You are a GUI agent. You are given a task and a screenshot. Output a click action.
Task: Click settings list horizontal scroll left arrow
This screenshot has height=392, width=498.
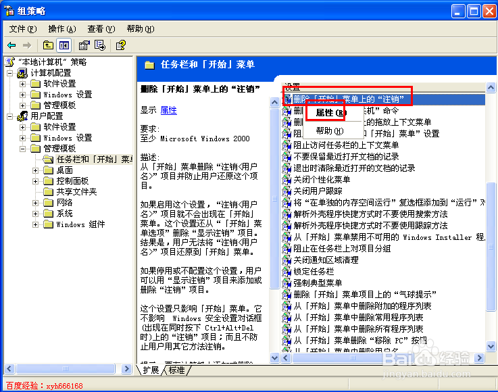286,358
